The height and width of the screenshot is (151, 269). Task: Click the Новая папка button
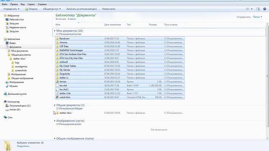coord(109,9)
